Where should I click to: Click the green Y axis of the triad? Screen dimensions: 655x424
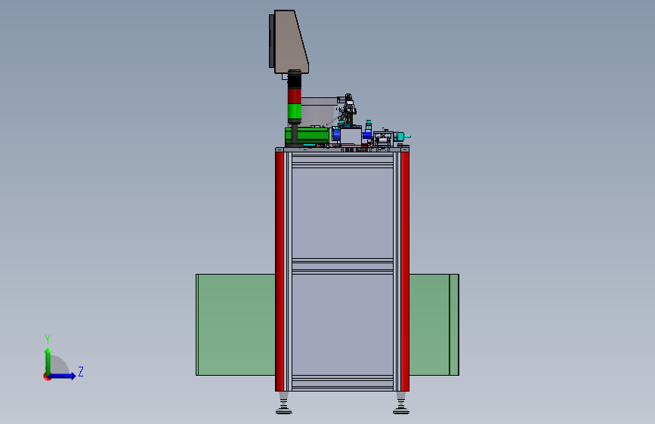pyautogui.click(x=48, y=361)
